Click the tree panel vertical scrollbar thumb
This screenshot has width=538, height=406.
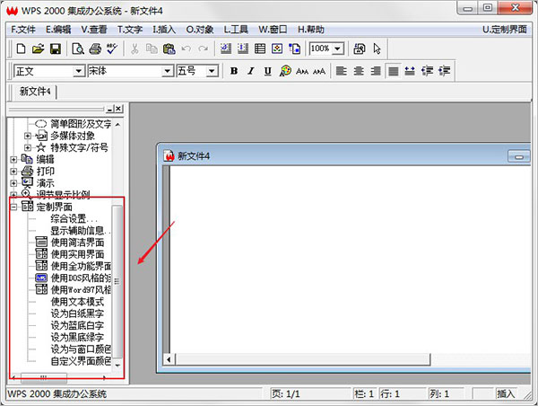click(117, 281)
